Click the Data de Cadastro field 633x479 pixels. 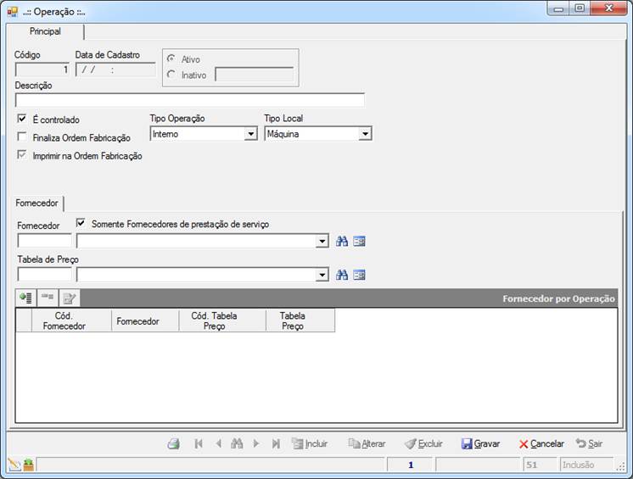(x=115, y=70)
